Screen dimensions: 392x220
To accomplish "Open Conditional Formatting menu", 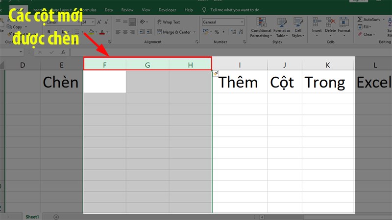I will [x=261, y=27].
